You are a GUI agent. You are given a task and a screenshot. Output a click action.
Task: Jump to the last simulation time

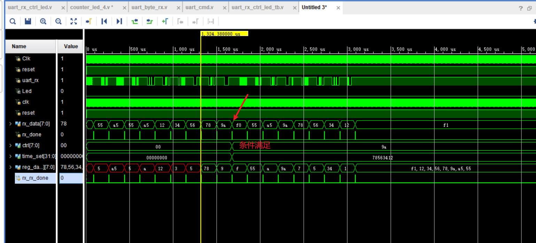tap(119, 22)
